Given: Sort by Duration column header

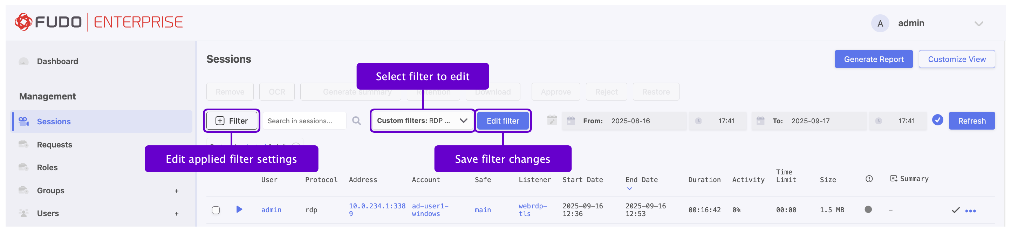Looking at the screenshot, I should click(x=704, y=180).
